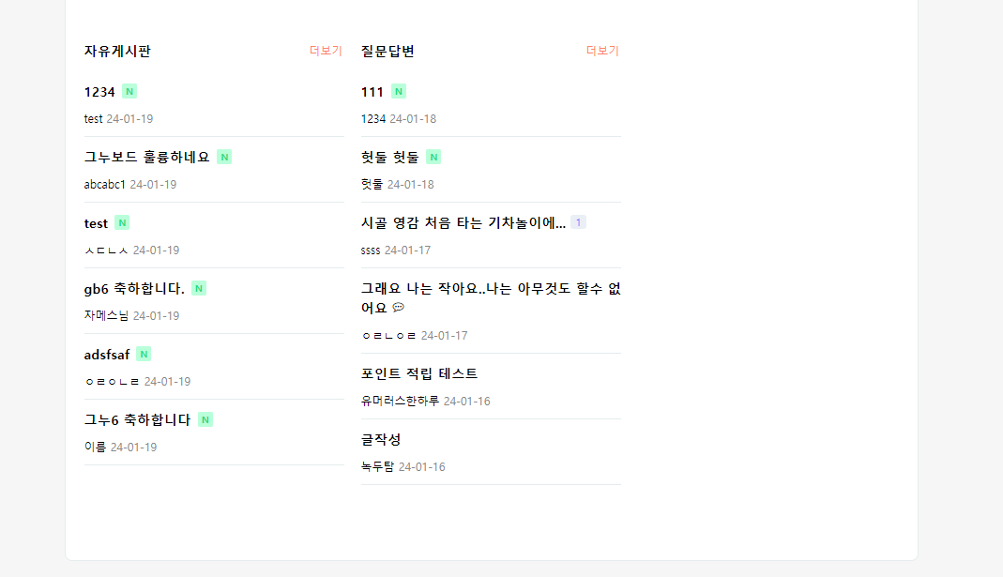Click the N badge beside gb6 축하합니다.
The height and width of the screenshot is (577, 1003).
199,289
